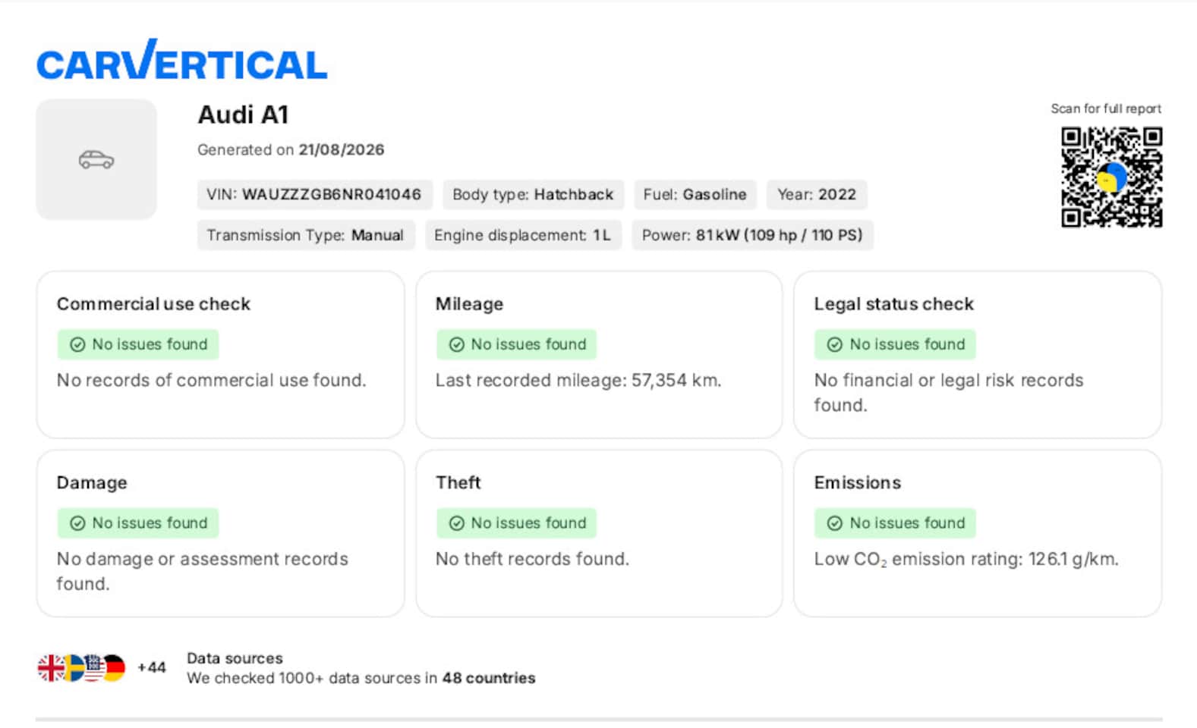This screenshot has height=728, width=1197.
Task: Click the Damage No issues found badge
Action: click(x=138, y=523)
